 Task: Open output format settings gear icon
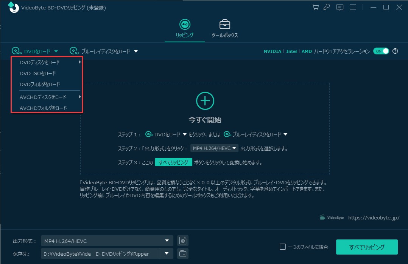click(x=183, y=241)
